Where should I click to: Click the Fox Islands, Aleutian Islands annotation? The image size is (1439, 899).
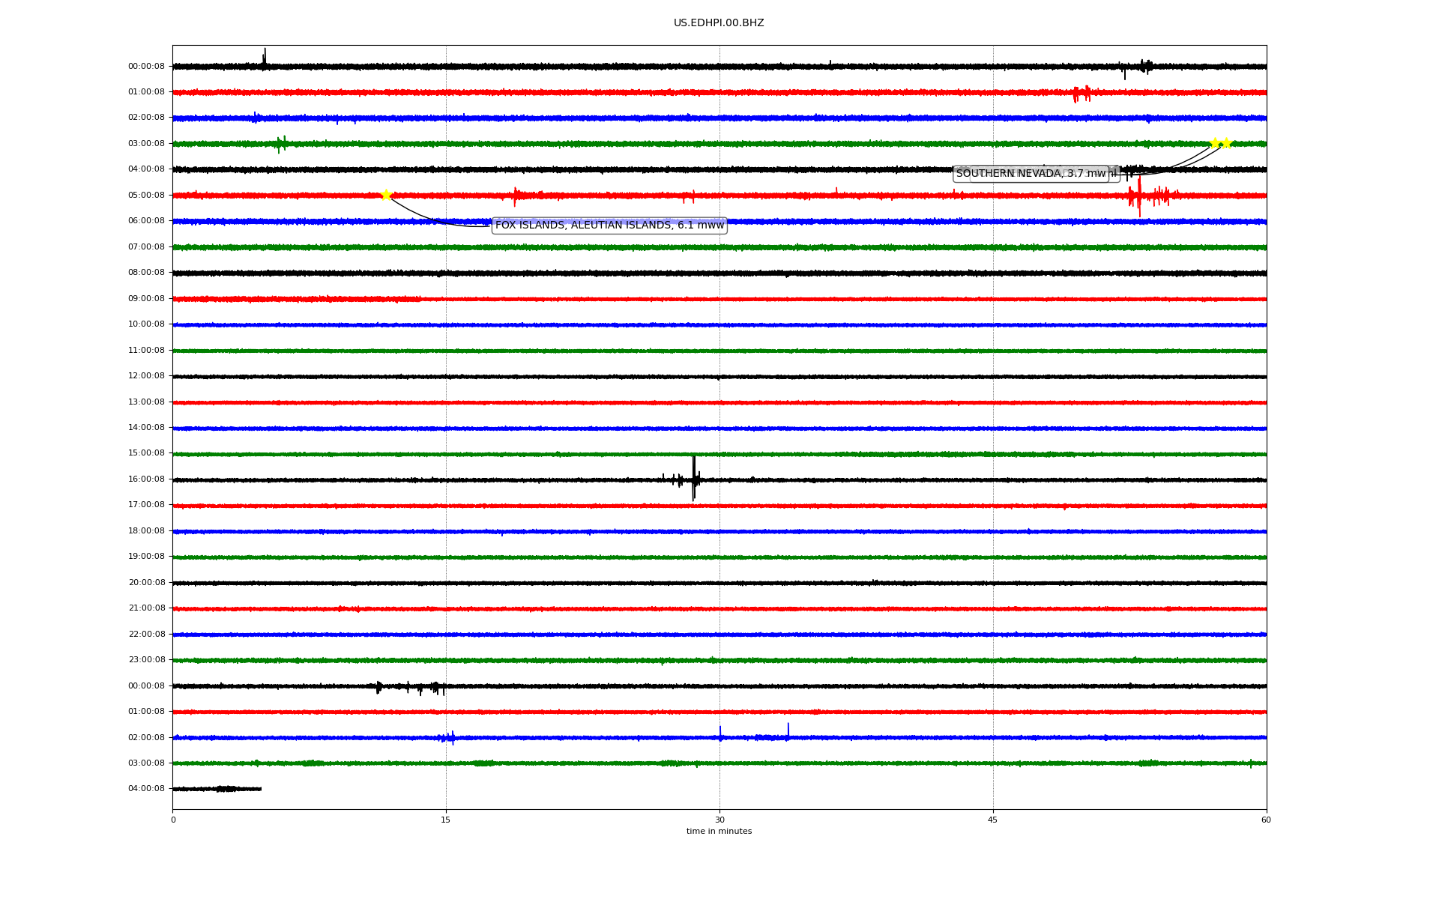609,225
